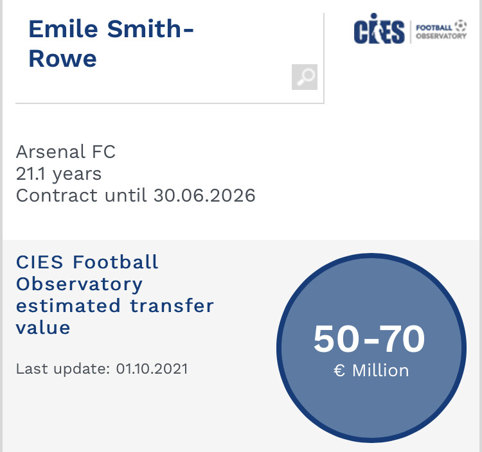Click the € Million label in circle
Image resolution: width=482 pixels, height=452 pixels.
371,370
